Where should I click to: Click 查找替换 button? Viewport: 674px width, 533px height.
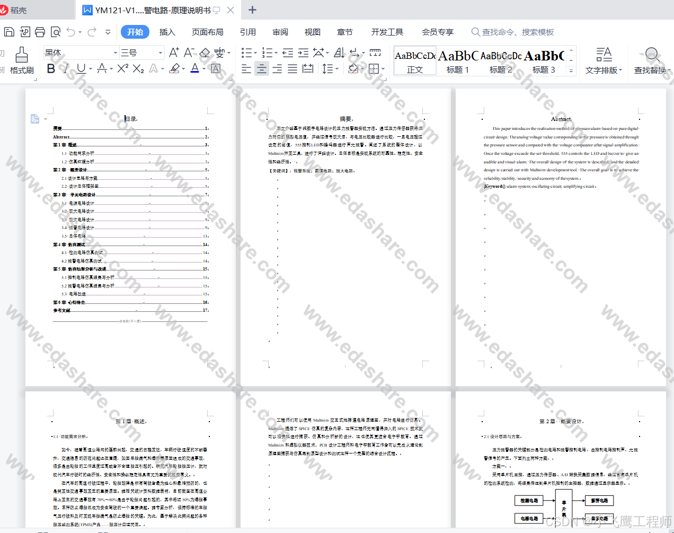pyautogui.click(x=651, y=61)
